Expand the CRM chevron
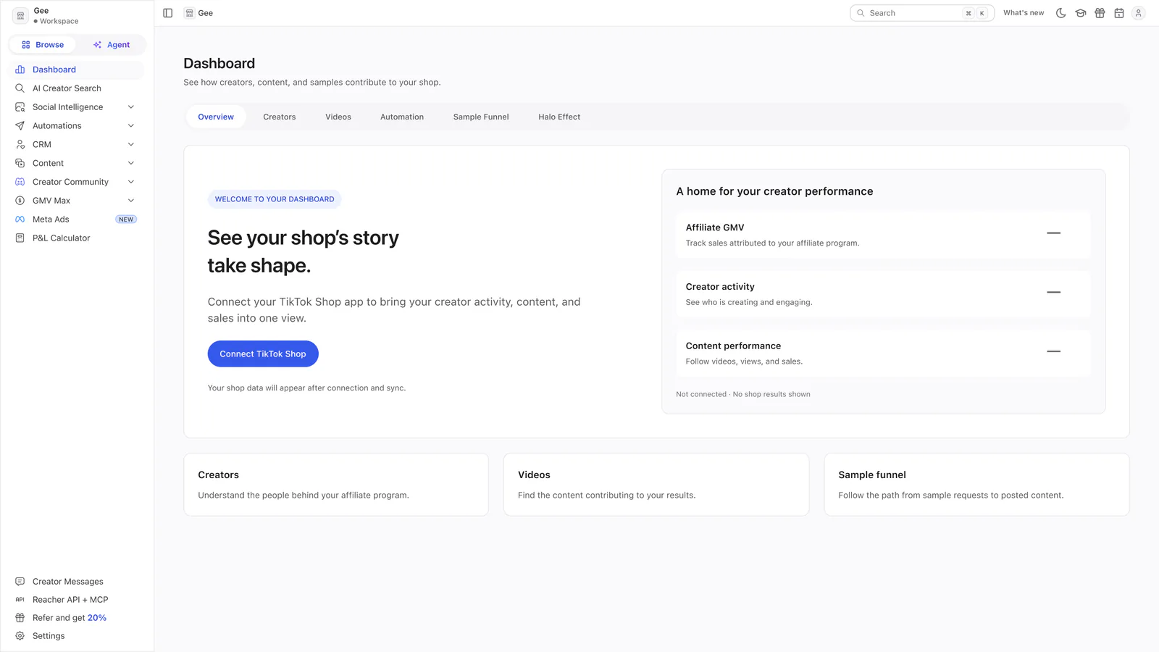This screenshot has height=652, width=1159. click(131, 145)
